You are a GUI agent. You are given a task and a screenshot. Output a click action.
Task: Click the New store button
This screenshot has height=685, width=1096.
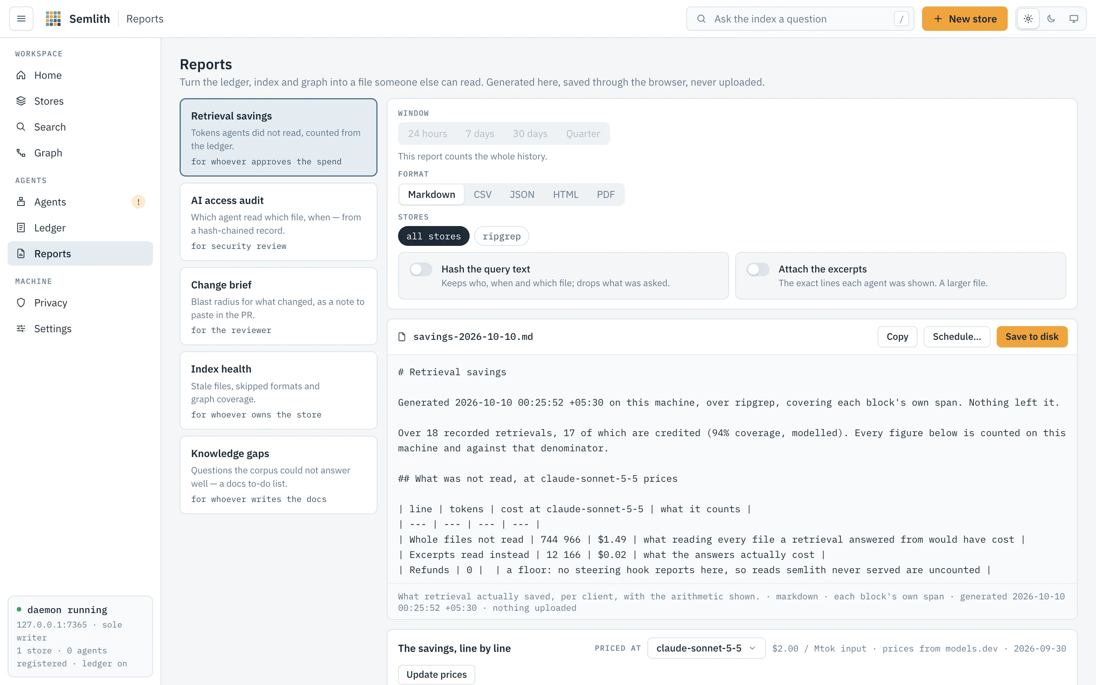965,19
